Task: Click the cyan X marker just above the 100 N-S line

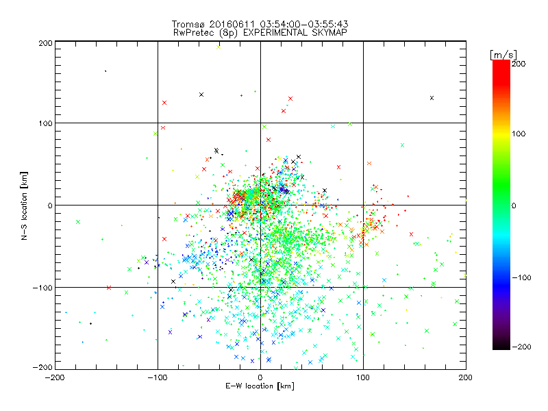Action: pos(333,126)
